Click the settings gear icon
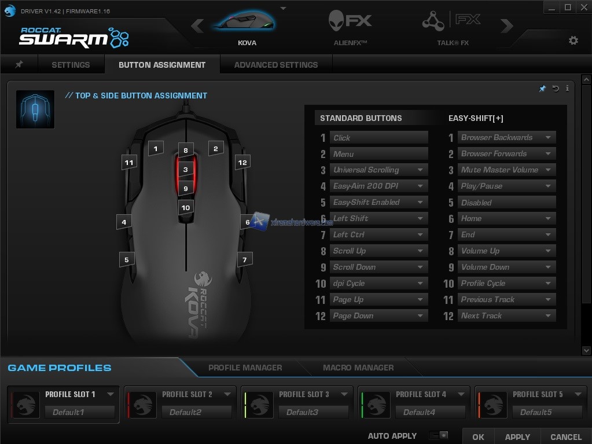The width and height of the screenshot is (592, 444). pos(573,41)
